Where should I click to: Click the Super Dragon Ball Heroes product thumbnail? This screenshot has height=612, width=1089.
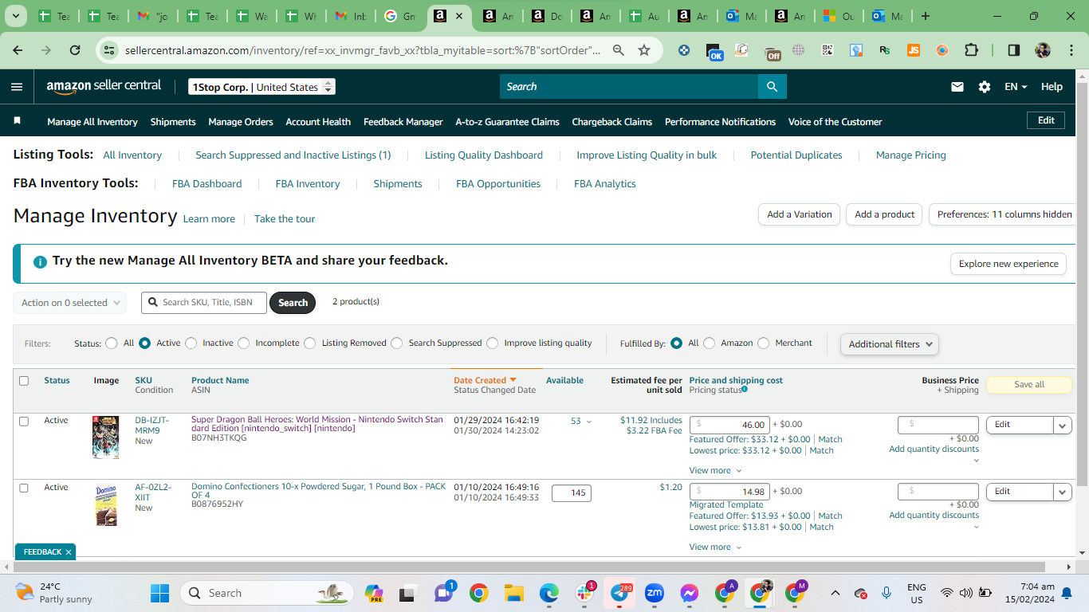105,437
